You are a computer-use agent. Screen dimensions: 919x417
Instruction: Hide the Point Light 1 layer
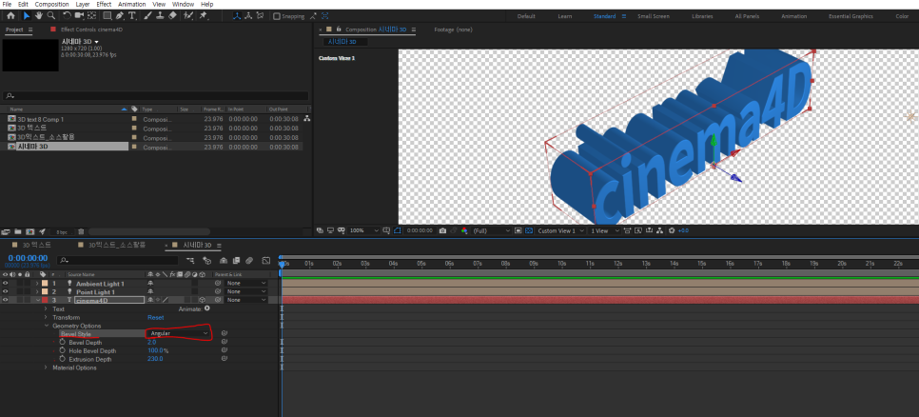tap(6, 291)
